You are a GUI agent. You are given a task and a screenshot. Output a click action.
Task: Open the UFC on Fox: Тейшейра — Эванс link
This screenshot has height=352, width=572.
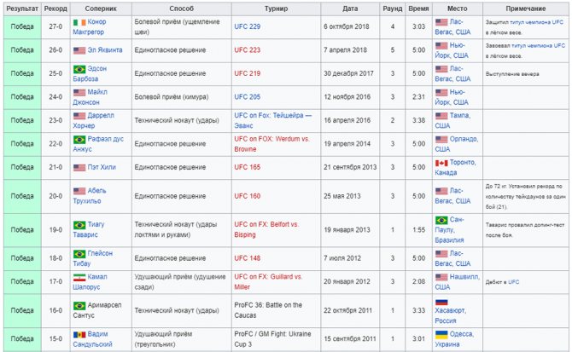pyautogui.click(x=273, y=120)
